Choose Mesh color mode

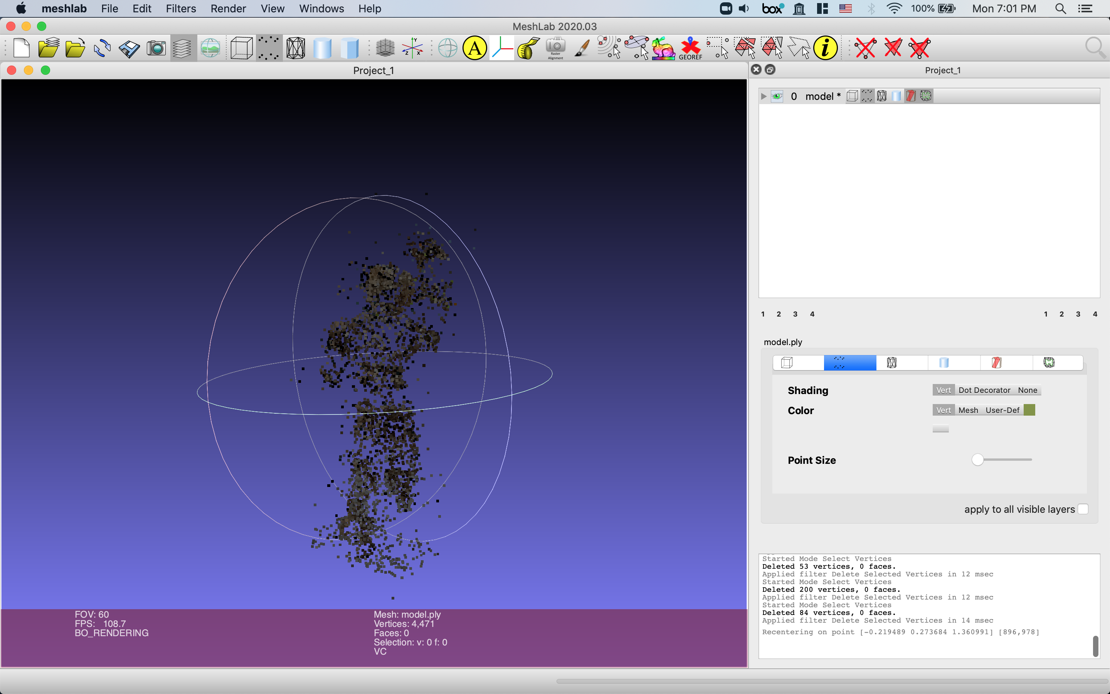968,410
